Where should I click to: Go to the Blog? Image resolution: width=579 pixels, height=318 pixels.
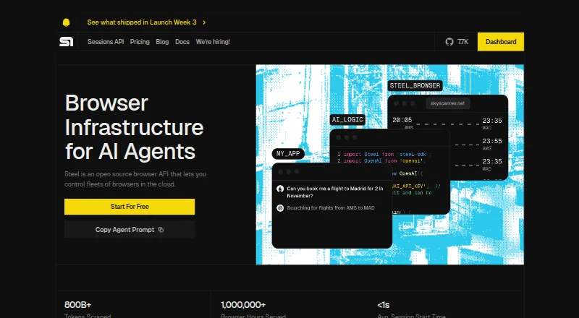pos(162,42)
